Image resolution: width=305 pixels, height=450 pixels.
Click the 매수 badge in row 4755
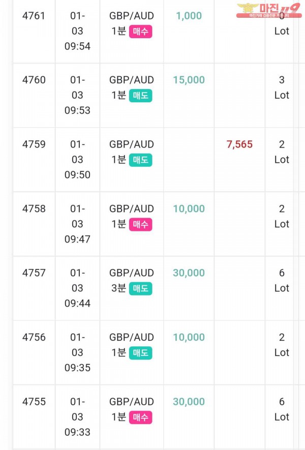[141, 417]
